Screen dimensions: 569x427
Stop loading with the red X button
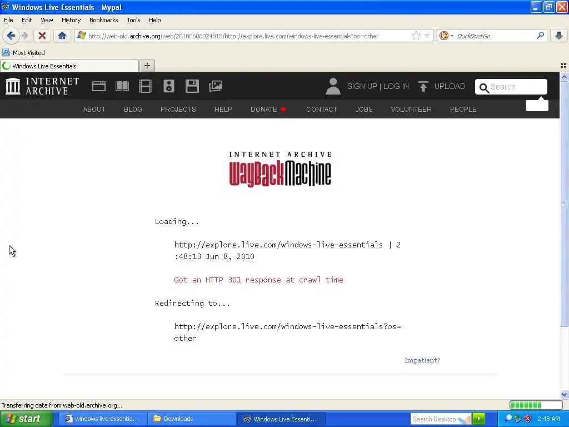click(x=42, y=36)
